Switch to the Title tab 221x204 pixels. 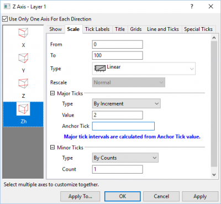[x=120, y=29]
